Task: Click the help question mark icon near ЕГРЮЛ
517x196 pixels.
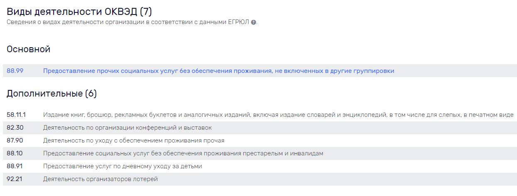Action: pyautogui.click(x=254, y=22)
